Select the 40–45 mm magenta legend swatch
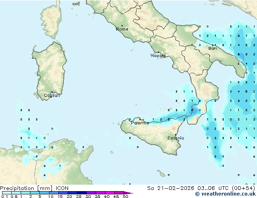 [110, 193]
